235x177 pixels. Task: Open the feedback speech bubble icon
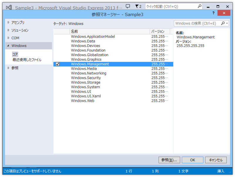tap(128, 6)
